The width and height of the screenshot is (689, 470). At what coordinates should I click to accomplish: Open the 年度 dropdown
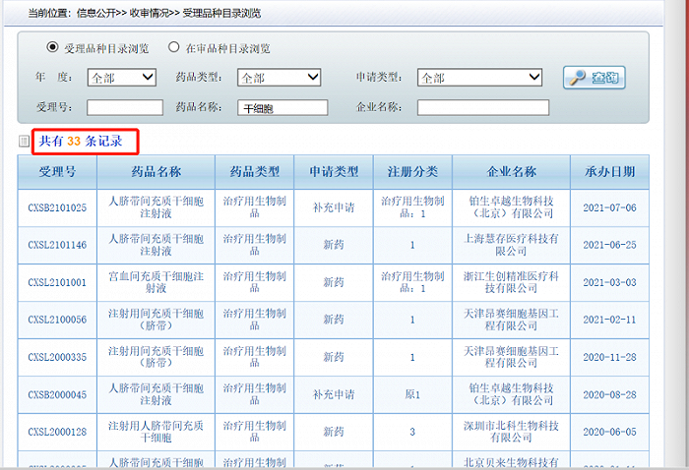[x=122, y=78]
